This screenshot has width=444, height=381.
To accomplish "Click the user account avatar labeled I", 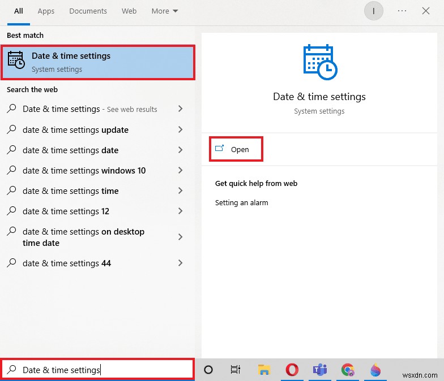I will [x=374, y=11].
